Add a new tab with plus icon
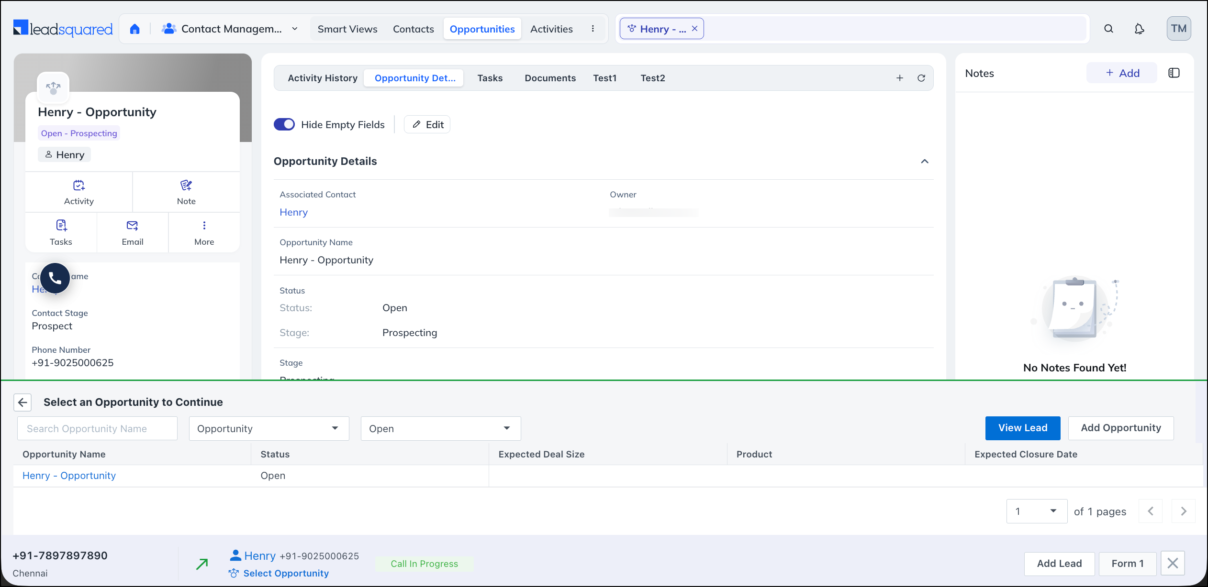 tap(900, 78)
